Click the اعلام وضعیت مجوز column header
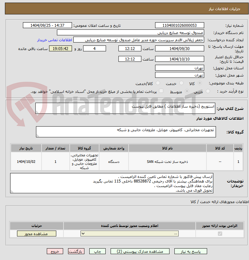249x260 pixels. pyautogui.click(x=130, y=226)
